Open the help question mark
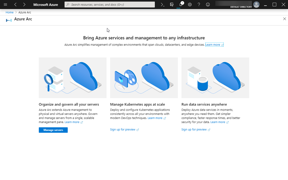Image resolution: width=288 pixels, height=180 pixels. [x=199, y=5]
